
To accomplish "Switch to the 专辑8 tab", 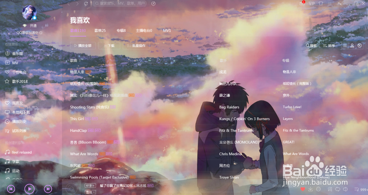I will [x=121, y=31].
